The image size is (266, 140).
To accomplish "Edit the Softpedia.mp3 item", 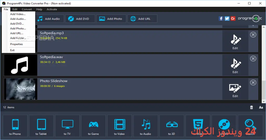I will (235, 41).
